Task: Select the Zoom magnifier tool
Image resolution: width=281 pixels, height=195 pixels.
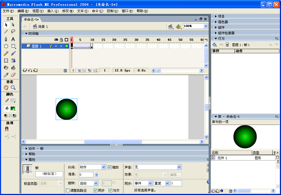Action: [13, 87]
